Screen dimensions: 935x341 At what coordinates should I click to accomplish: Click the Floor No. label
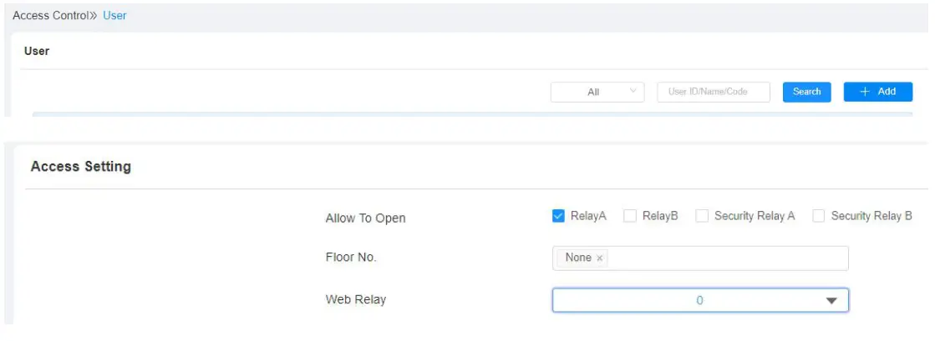pos(351,258)
